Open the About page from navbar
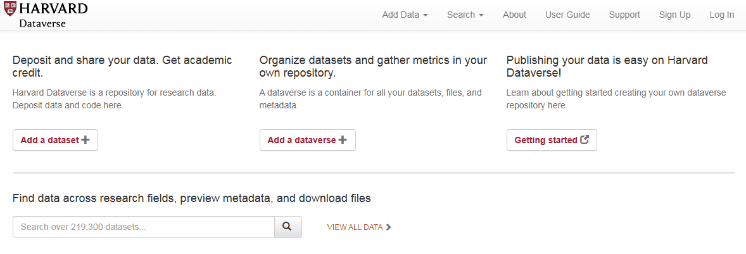The image size is (746, 254). 514,15
